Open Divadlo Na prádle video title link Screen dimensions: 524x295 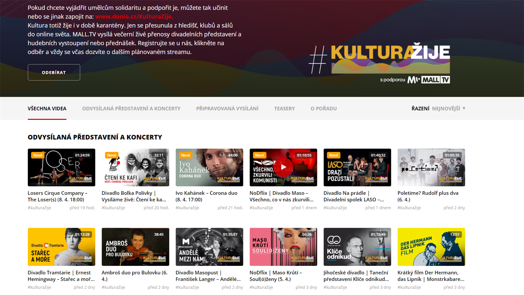(x=353, y=196)
